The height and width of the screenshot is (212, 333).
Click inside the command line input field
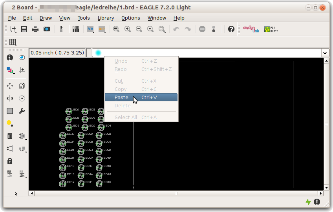[x=207, y=53]
